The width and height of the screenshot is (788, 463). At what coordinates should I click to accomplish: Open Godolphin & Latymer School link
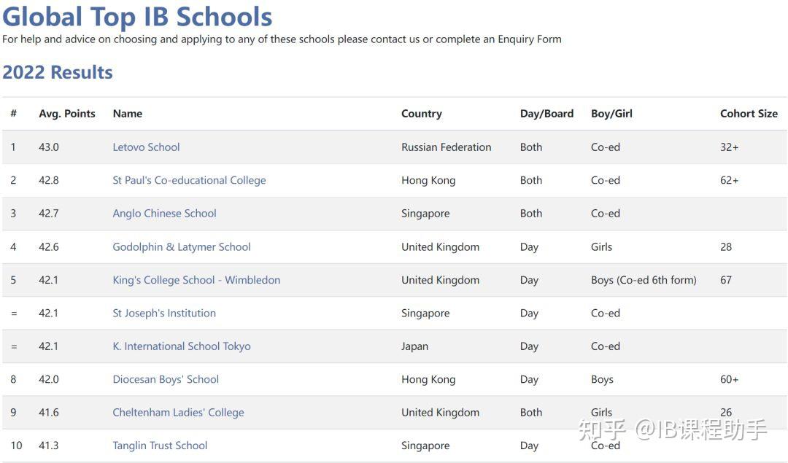181,247
